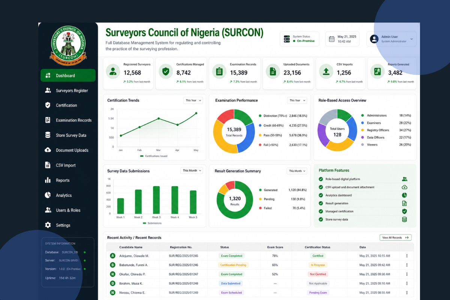Open Examination Performance This Year dropdown
Viewport: 450px width, 300px height.
coord(297,100)
